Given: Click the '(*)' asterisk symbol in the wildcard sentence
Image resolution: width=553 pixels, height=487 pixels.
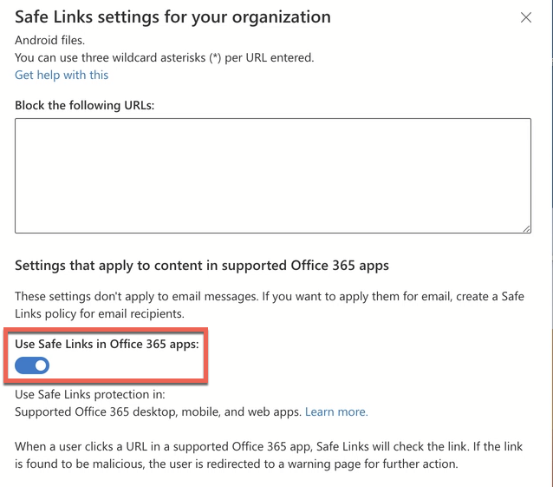Looking at the screenshot, I should click(x=215, y=57).
